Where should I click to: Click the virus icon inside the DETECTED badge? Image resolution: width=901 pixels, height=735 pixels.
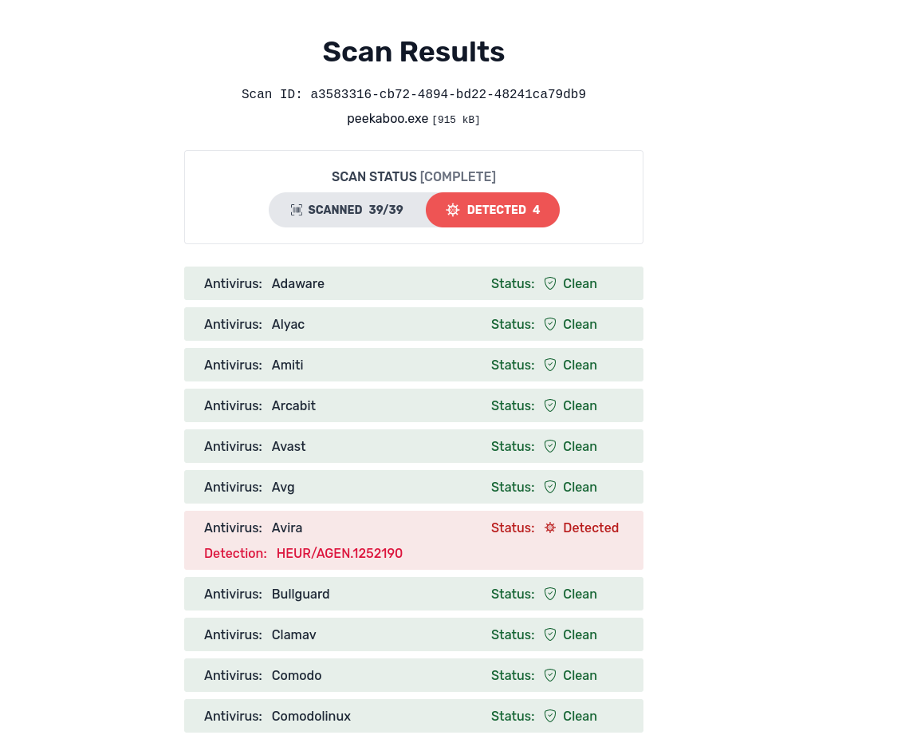click(x=453, y=209)
